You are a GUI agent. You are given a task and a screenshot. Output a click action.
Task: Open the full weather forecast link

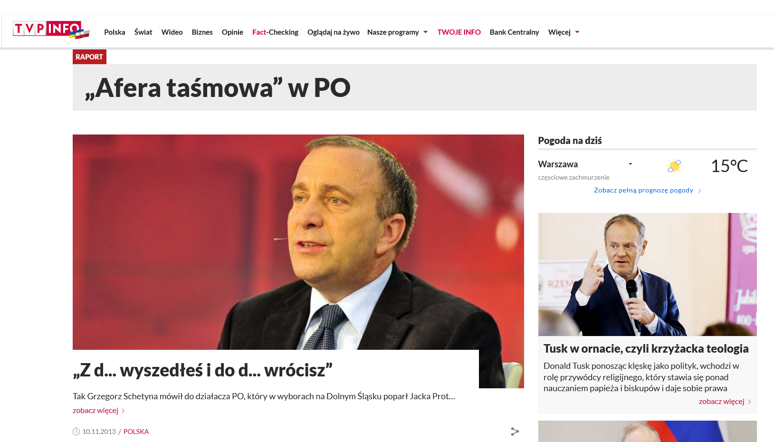(x=643, y=190)
